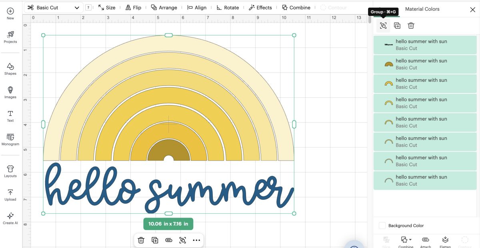Close the layers panel with X
The width and height of the screenshot is (480, 248).
click(x=472, y=10)
